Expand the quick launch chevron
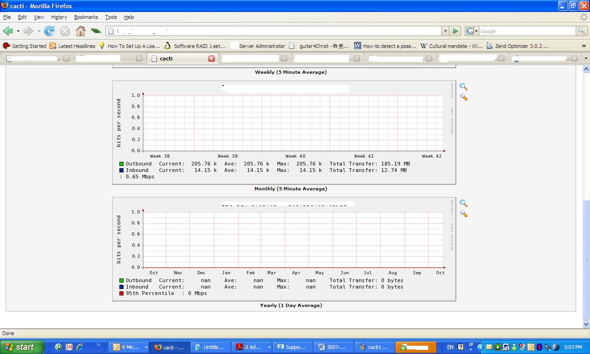 click(98, 345)
